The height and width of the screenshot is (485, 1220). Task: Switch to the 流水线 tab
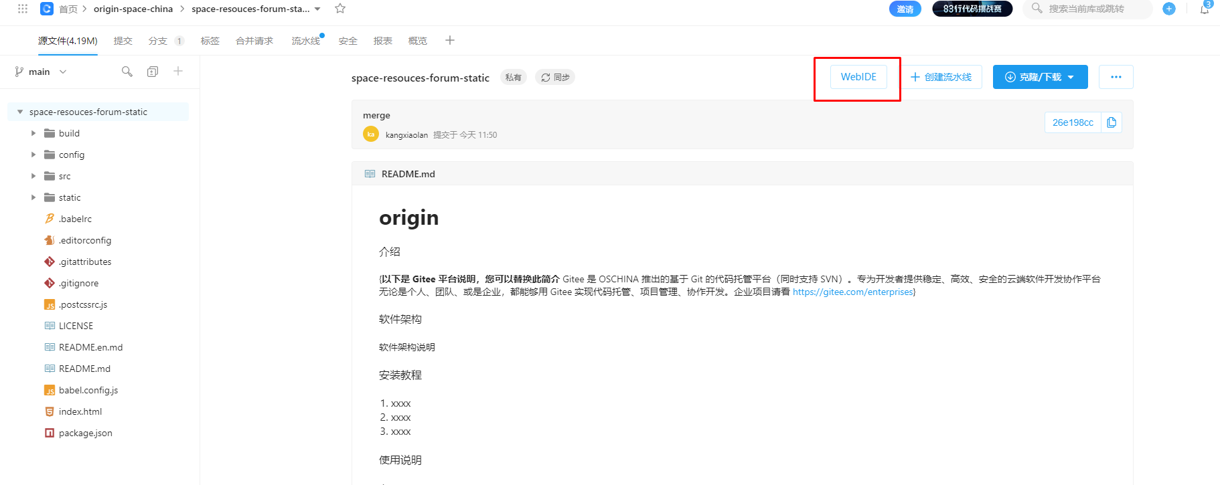pos(306,41)
